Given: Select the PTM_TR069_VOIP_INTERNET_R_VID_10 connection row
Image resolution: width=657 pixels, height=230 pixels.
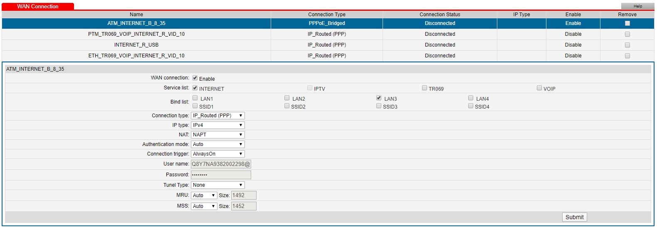Looking at the screenshot, I should click(x=328, y=34).
